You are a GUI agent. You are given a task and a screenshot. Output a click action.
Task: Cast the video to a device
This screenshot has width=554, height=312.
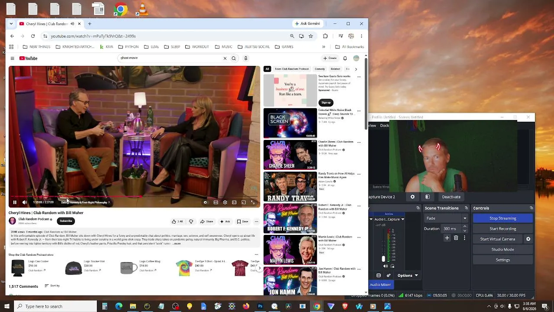(x=244, y=202)
